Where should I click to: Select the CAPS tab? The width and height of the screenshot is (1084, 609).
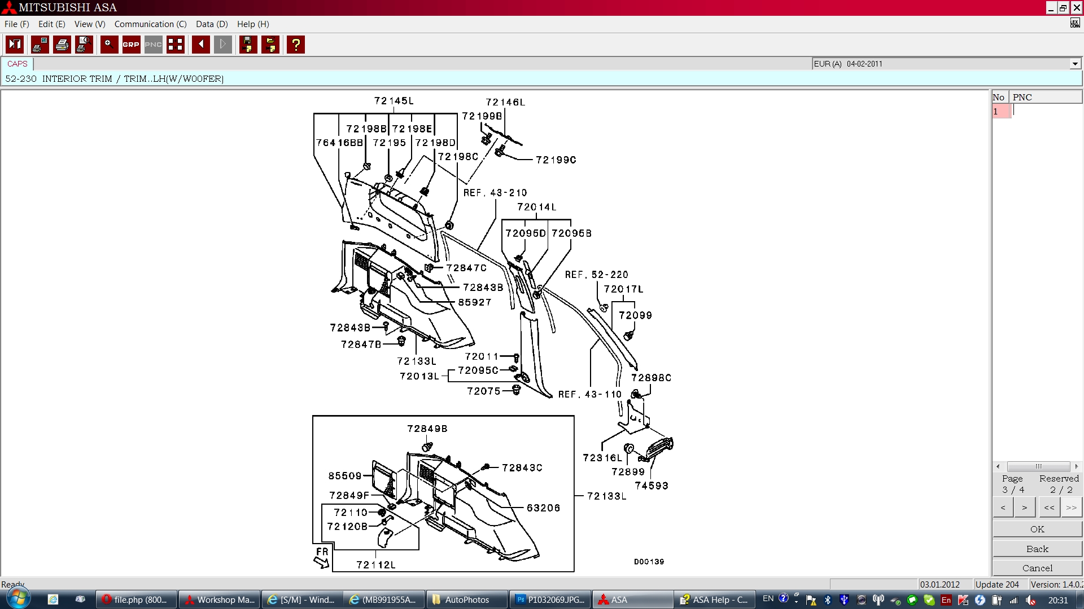click(x=18, y=64)
